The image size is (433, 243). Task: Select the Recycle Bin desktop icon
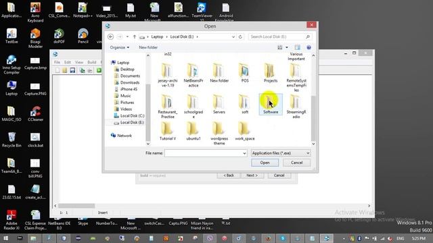(x=12, y=140)
